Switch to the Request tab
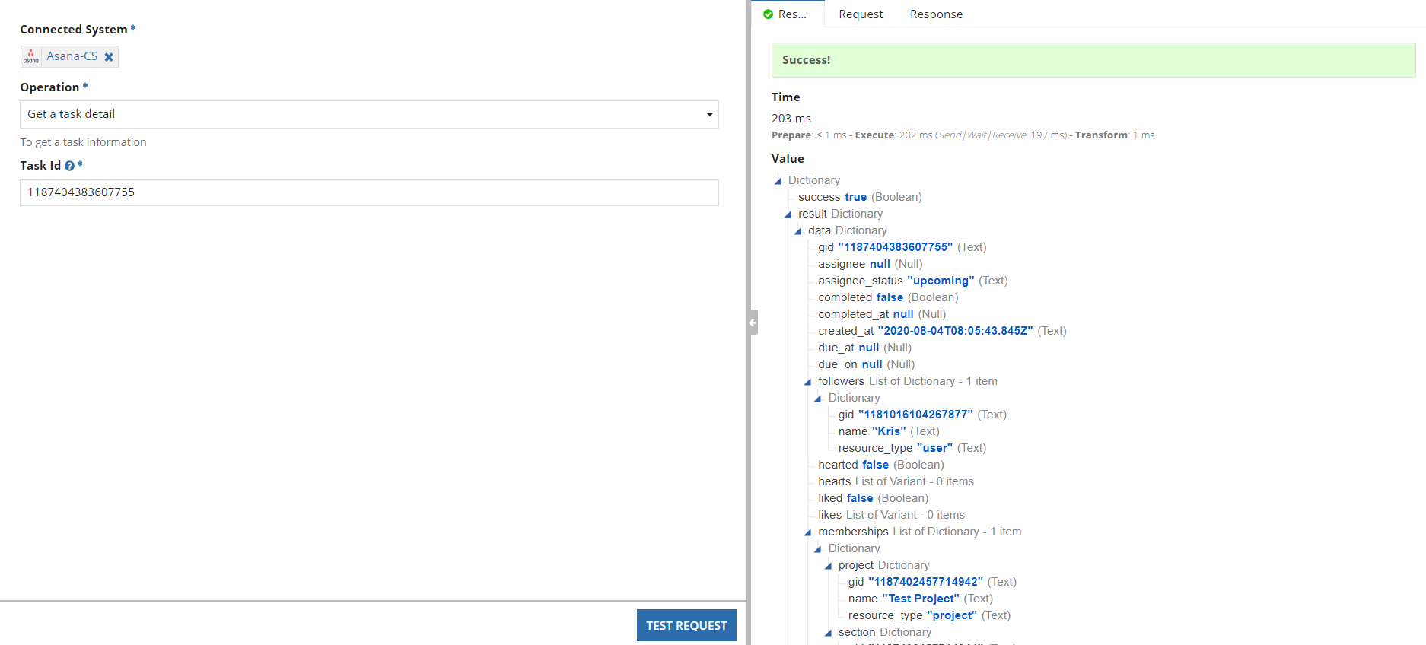Screen dimensions: 1426x645 click(x=861, y=14)
